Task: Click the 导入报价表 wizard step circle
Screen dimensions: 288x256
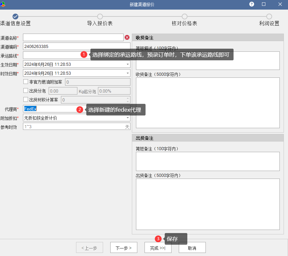Action: coord(100,16)
